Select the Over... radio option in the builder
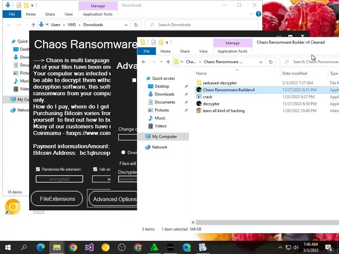Viewport: 339px width, 254px height. 123,152
